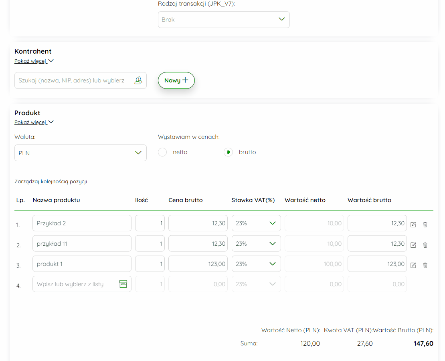Select brutto pricing radio button

(228, 152)
